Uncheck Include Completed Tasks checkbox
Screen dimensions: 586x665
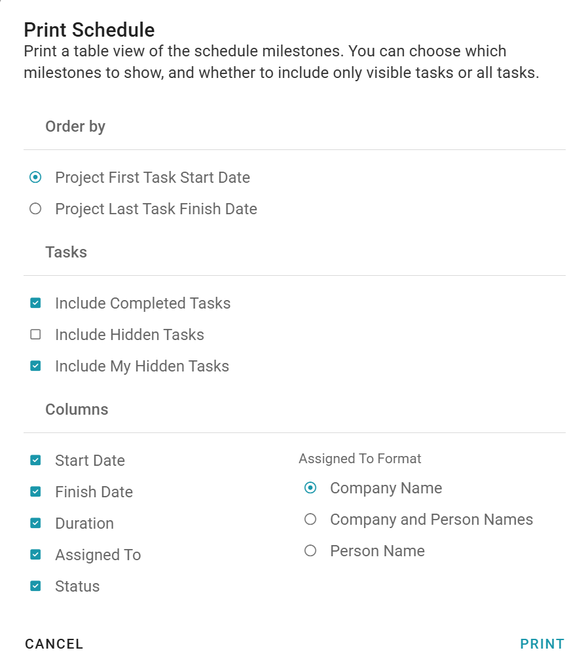click(36, 303)
